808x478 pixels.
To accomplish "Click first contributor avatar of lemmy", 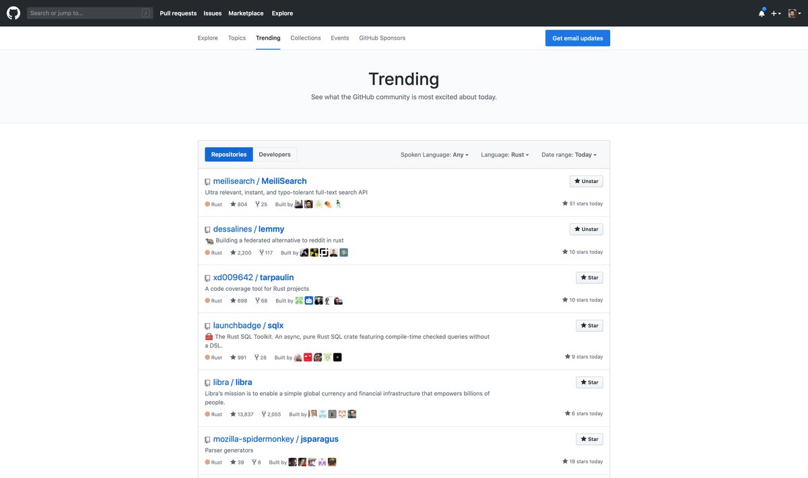I will 304,252.
